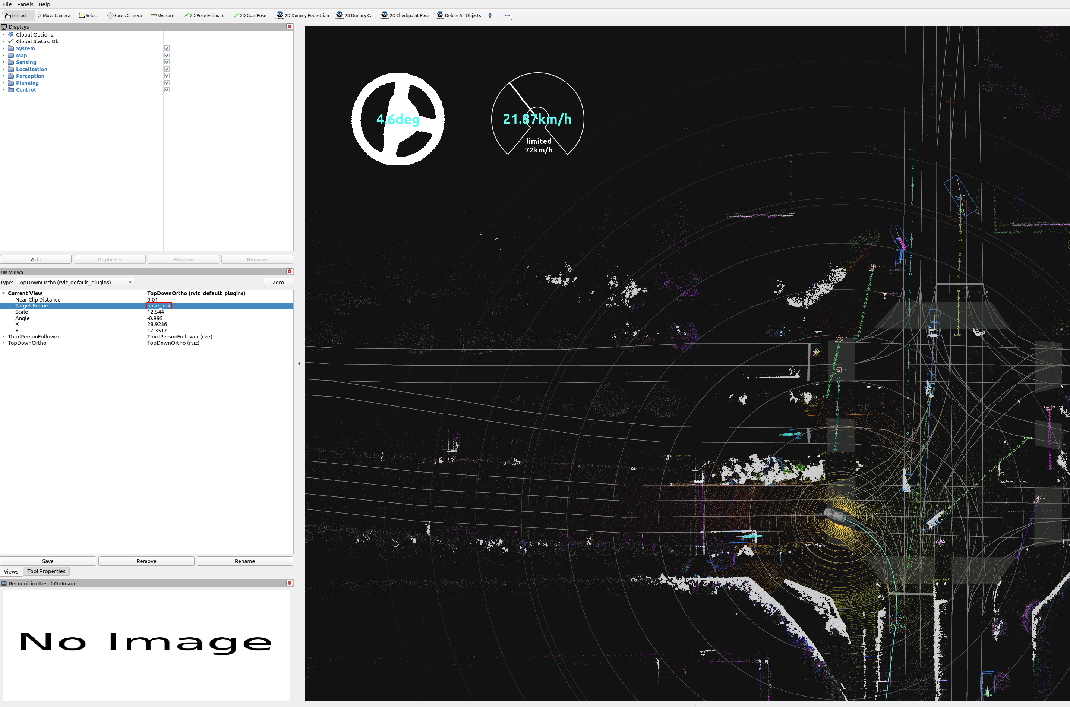Activate the Focus Camera tool
The image size is (1070, 707).
click(x=124, y=15)
